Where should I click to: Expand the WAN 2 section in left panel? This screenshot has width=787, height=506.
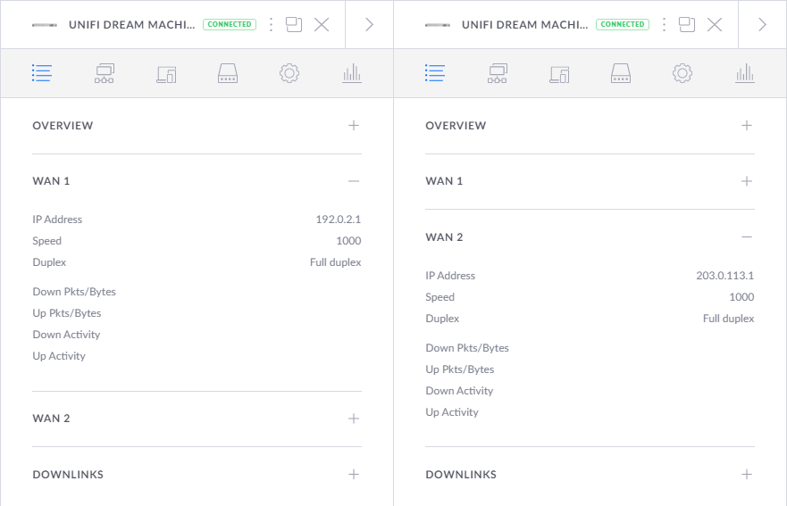click(x=354, y=419)
